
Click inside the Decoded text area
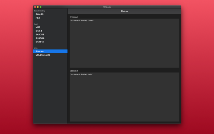[x=124, y=97]
